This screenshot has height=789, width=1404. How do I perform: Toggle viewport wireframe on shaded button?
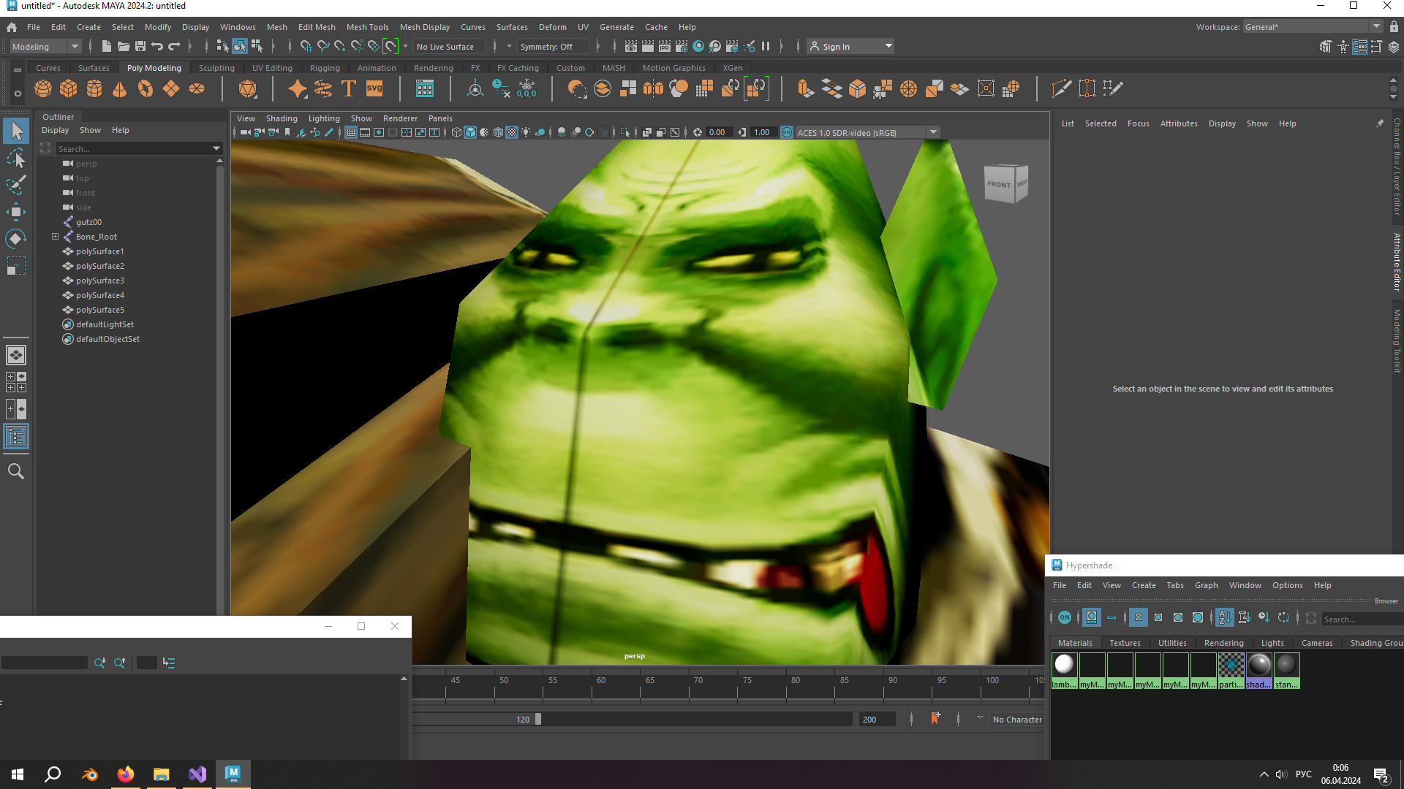pos(498,133)
